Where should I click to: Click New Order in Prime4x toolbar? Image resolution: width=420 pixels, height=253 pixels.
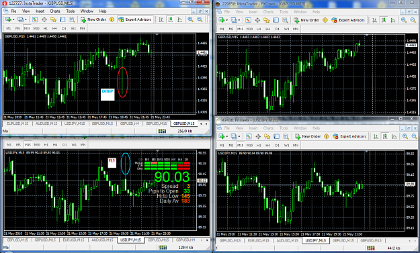(308, 136)
